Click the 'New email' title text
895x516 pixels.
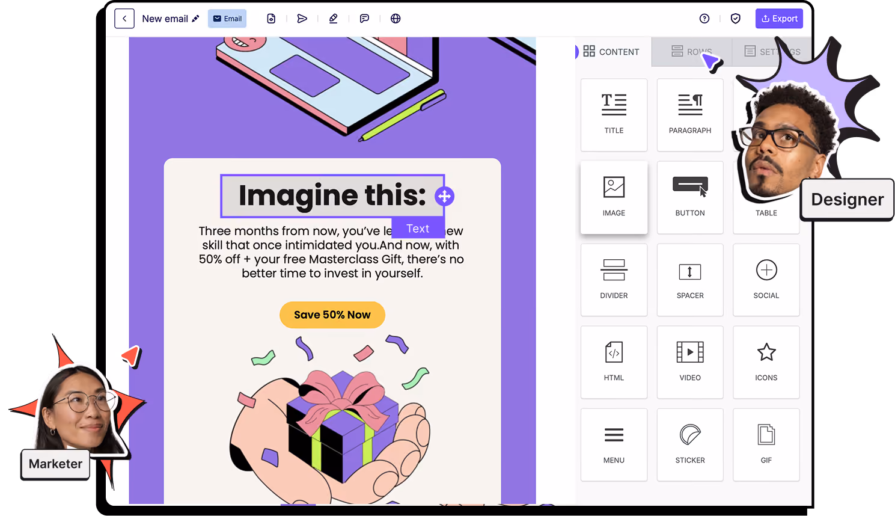(x=165, y=19)
